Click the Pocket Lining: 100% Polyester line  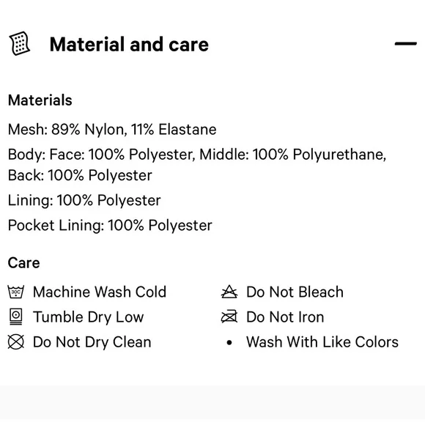point(110,226)
